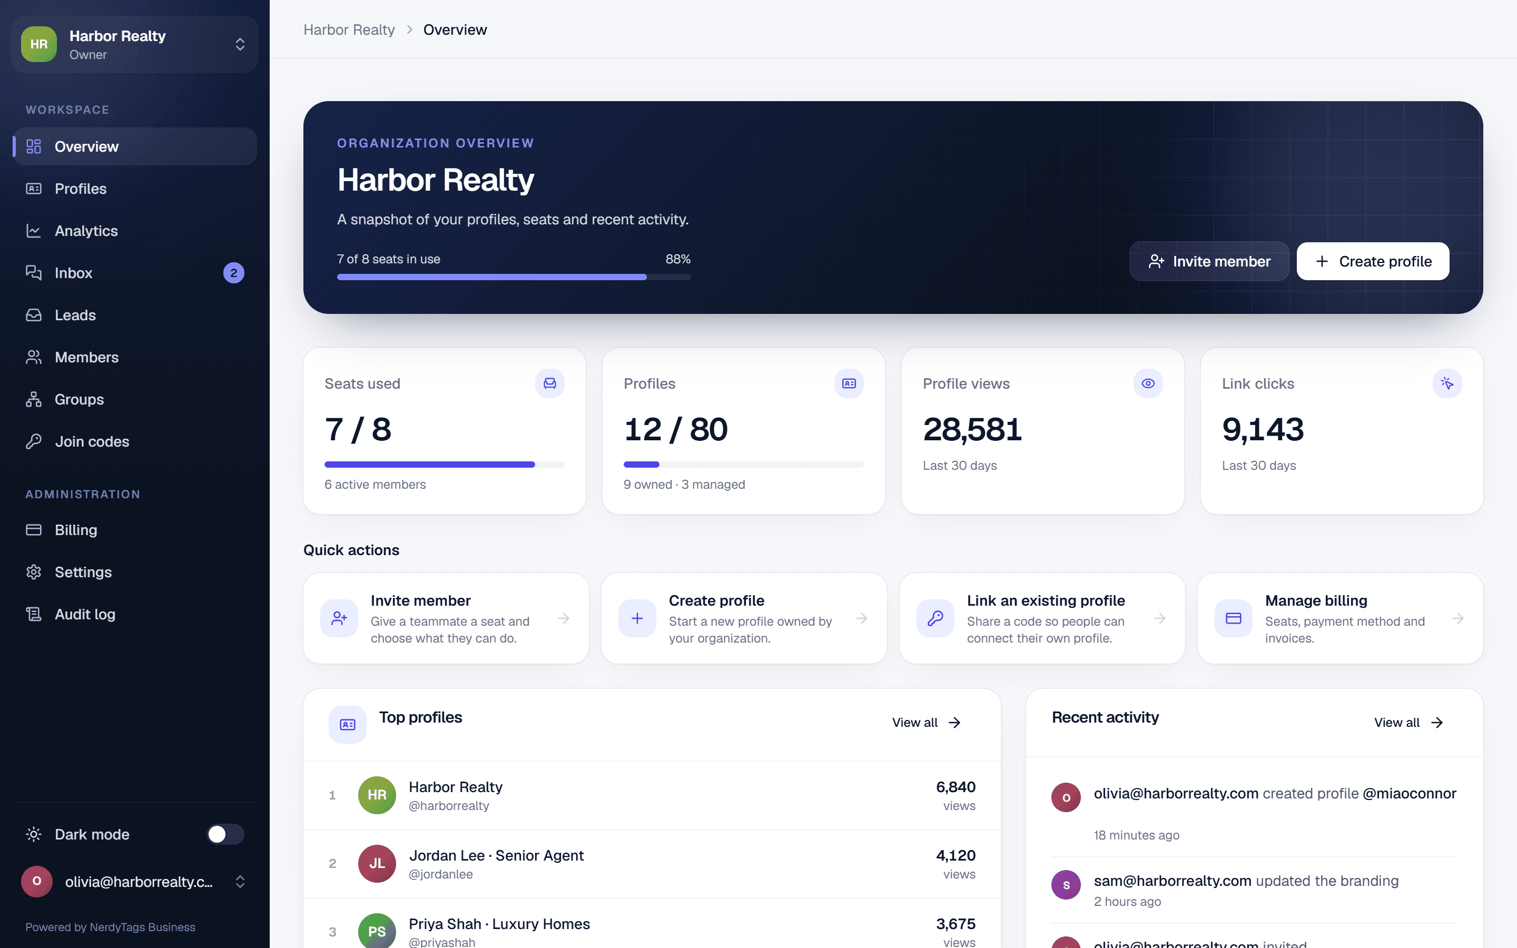Screen dimensions: 1517x948
Task: Click the eye icon on Profile views card
Action: coord(1148,383)
